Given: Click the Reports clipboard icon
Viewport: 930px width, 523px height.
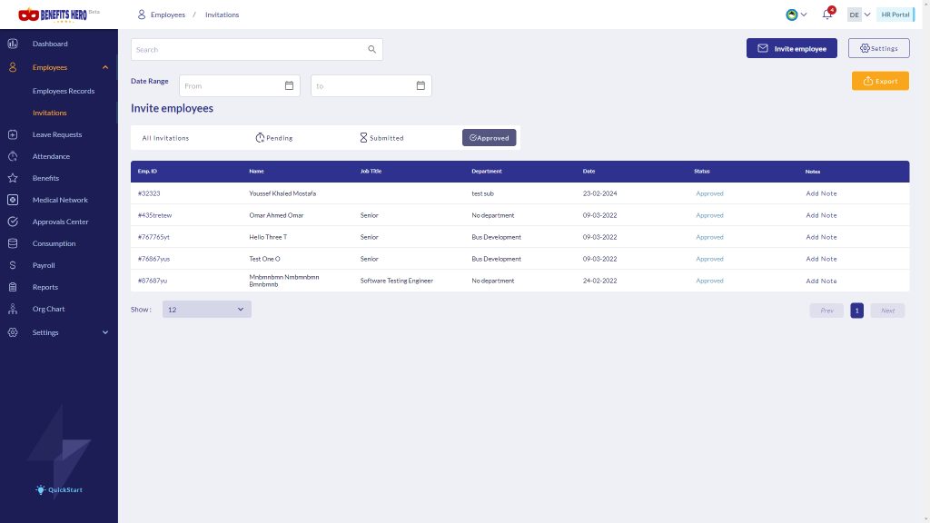Looking at the screenshot, I should click(13, 287).
